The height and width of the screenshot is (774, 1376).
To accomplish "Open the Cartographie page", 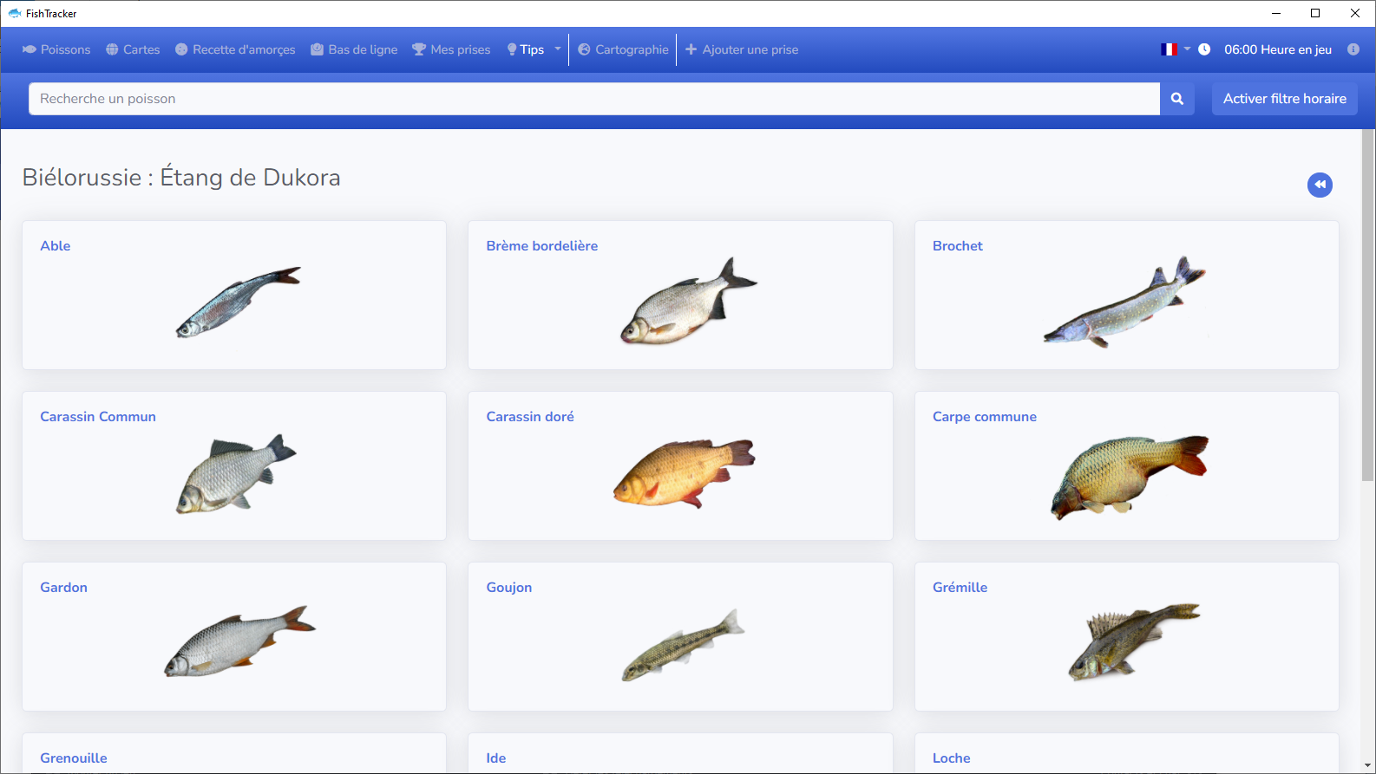I will pyautogui.click(x=623, y=49).
